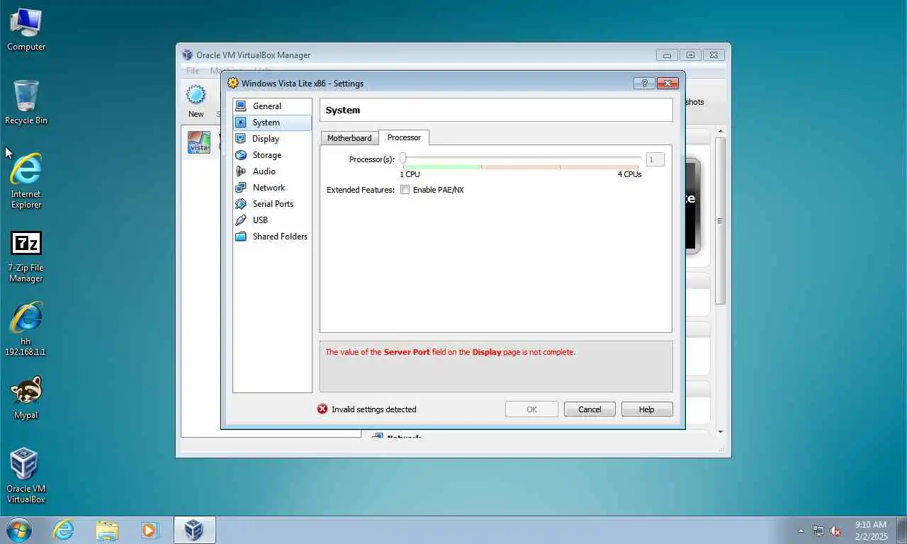Viewport: 907px width, 544px height.
Task: Select the Vista VM icon in Manager list
Action: (x=199, y=142)
